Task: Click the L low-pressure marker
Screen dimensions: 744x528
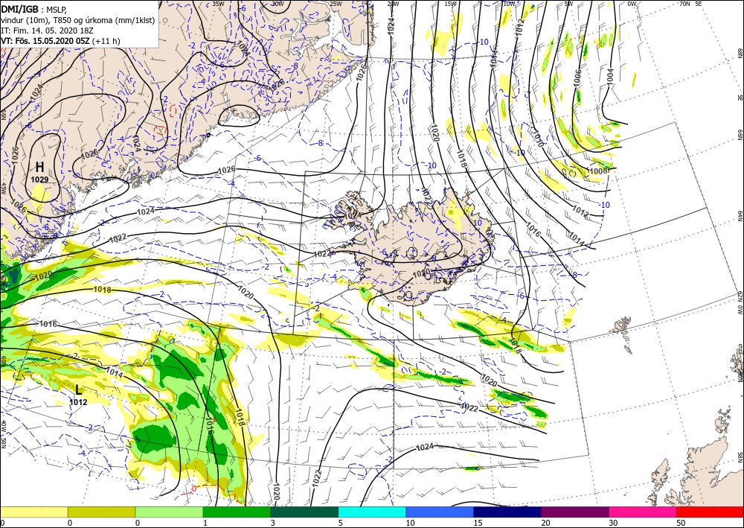Action: [79, 390]
